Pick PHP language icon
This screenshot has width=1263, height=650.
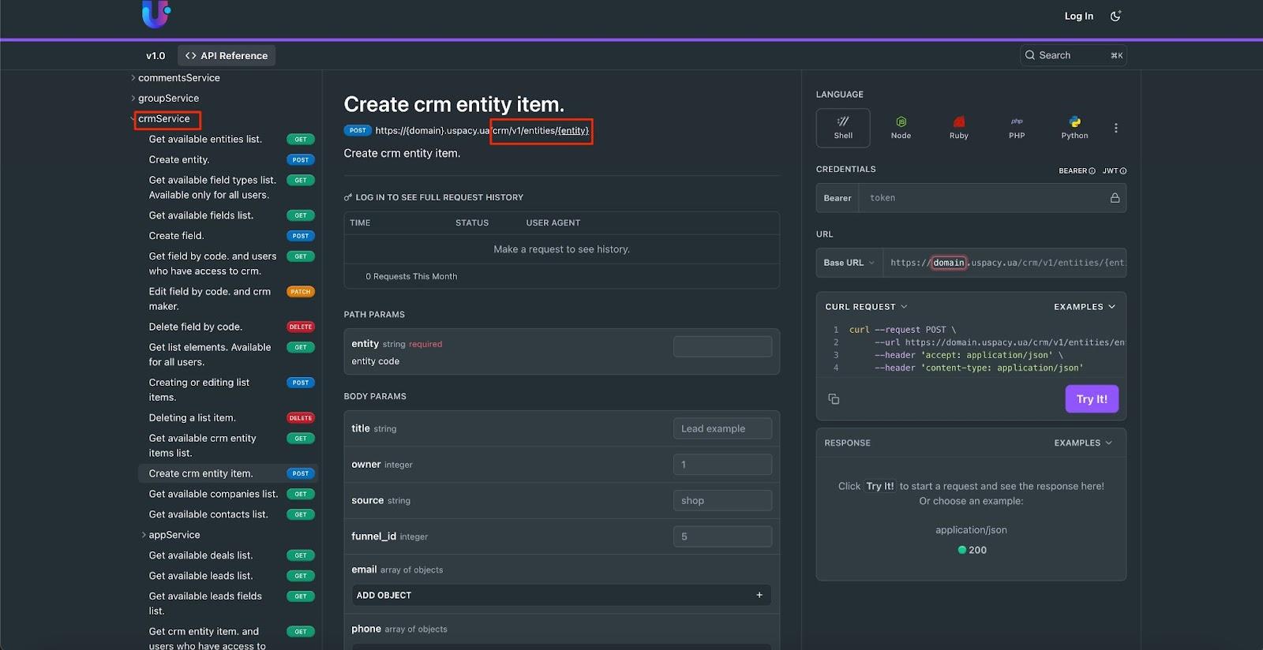(1017, 127)
